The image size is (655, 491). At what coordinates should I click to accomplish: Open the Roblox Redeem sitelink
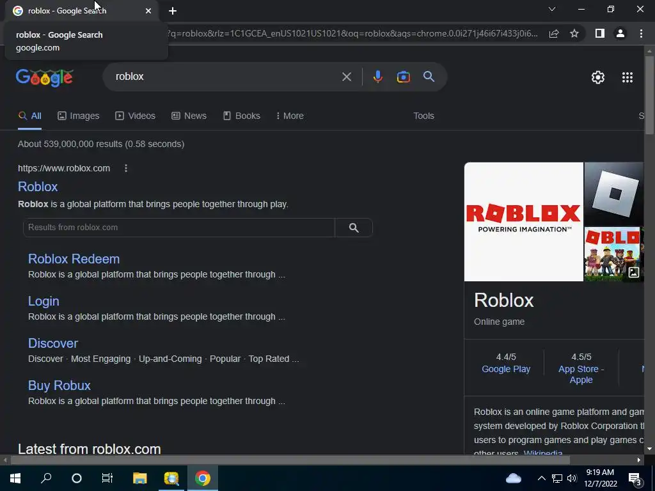(74, 259)
